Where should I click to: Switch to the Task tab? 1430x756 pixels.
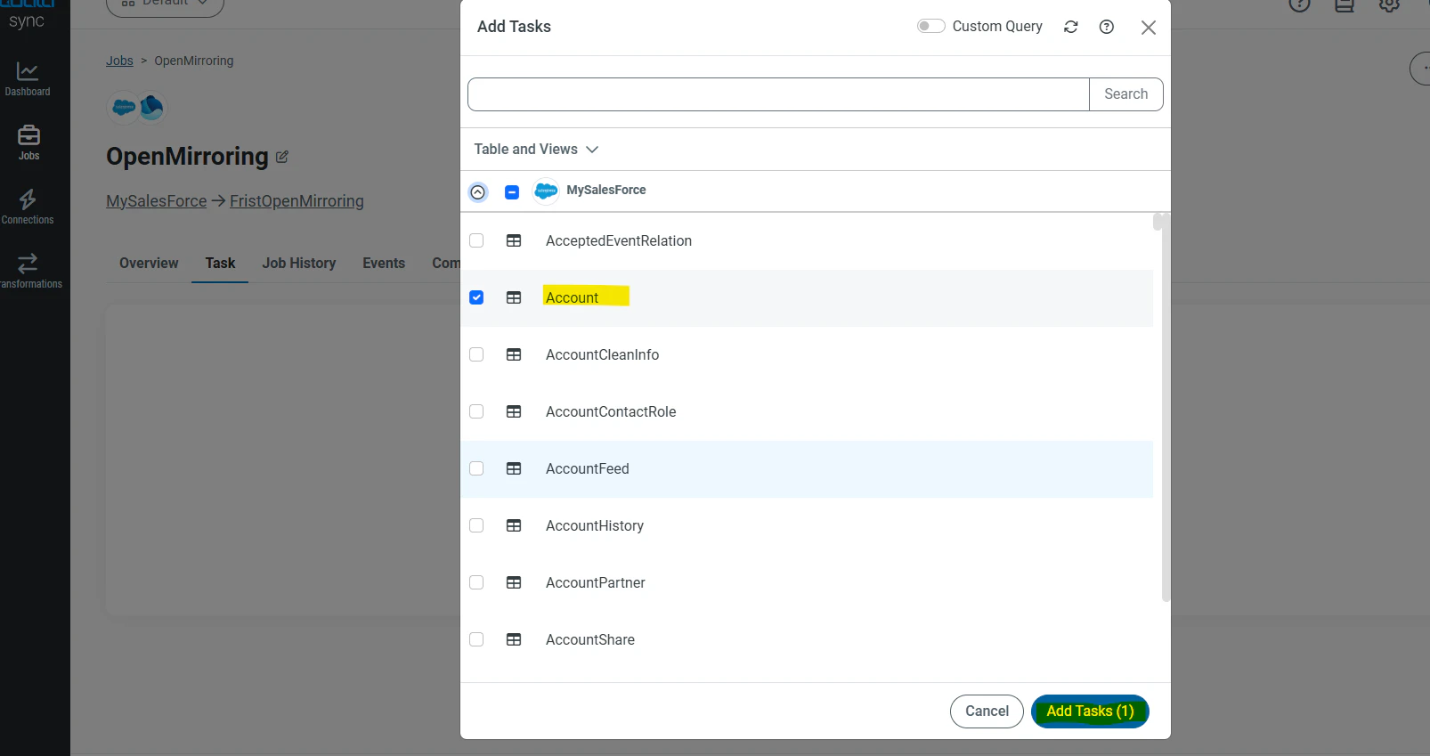(x=220, y=264)
